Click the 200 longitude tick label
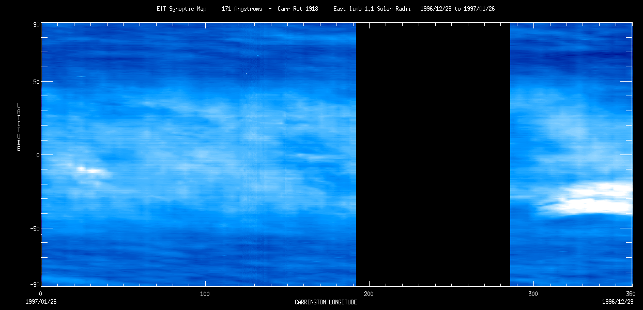The width and height of the screenshot is (643, 310). [x=369, y=293]
